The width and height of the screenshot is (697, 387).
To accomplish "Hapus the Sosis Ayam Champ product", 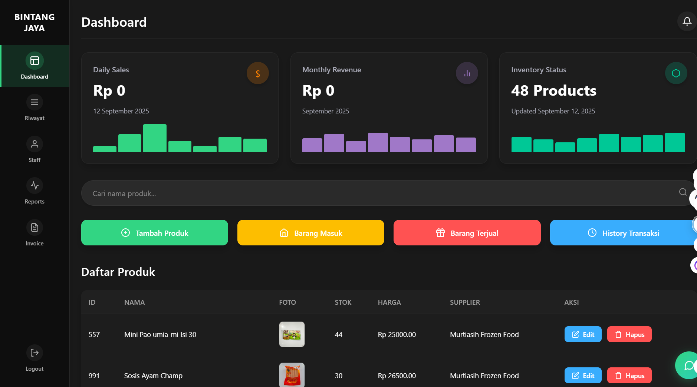I will coord(629,375).
